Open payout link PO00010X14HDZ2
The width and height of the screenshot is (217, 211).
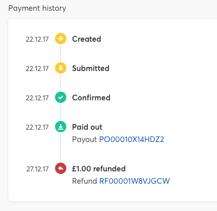coord(132,139)
